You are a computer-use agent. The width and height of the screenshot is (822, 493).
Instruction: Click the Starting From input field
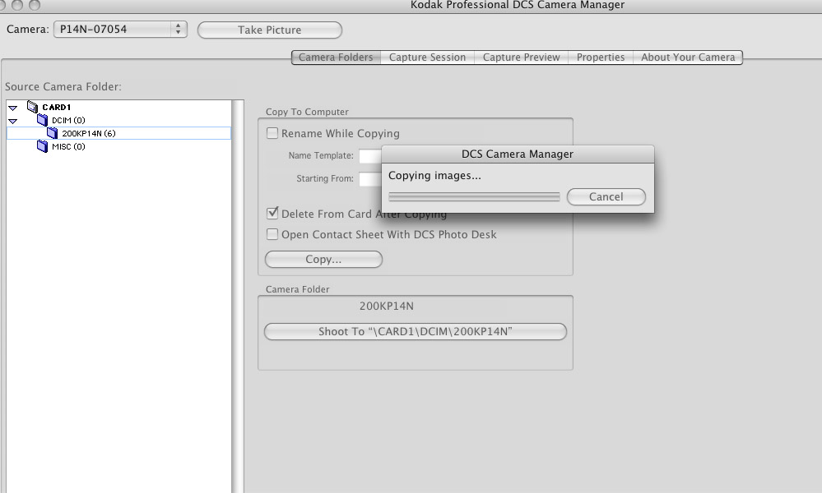pos(370,178)
